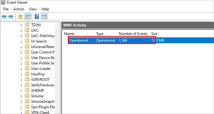Sort by the Size column header
This screenshot has width=214, height=114.
click(x=154, y=34)
